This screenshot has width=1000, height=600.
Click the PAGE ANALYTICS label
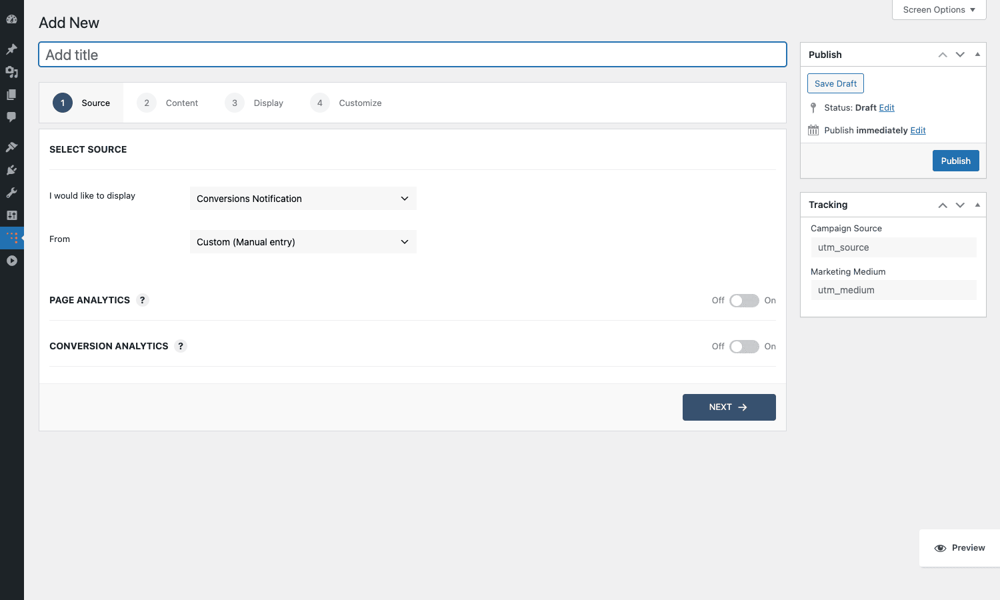(89, 300)
